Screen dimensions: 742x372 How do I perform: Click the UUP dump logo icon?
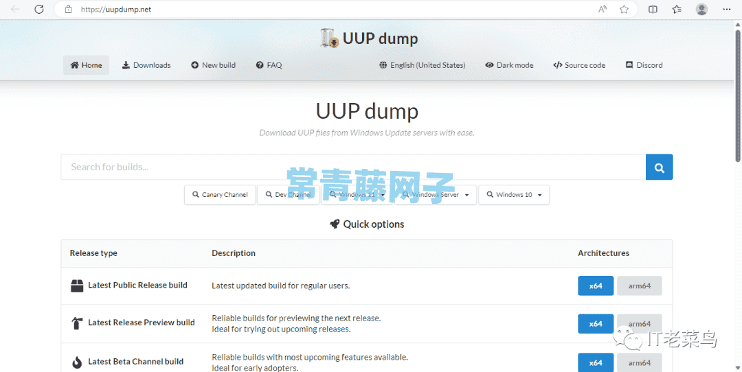[329, 38]
